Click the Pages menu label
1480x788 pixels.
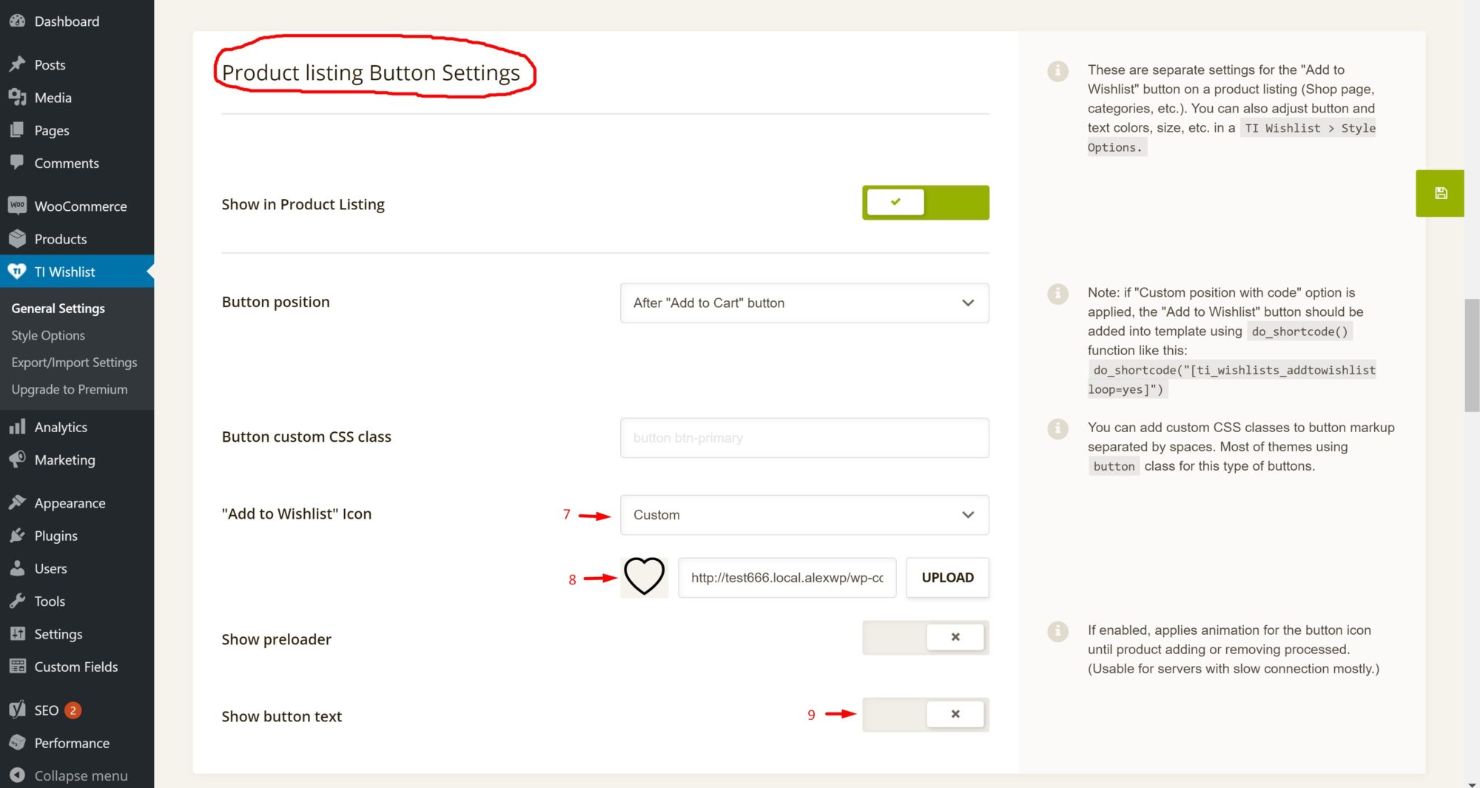coord(52,130)
